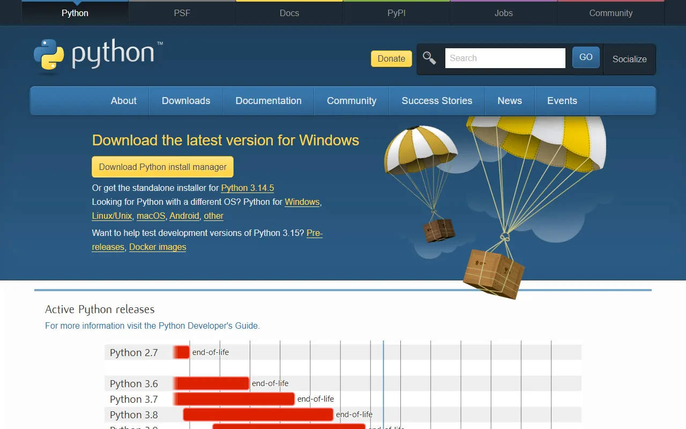This screenshot has width=686, height=429.
Task: Click the yellow Donate button
Action: click(x=391, y=58)
